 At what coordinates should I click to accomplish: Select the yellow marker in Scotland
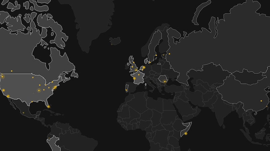click(x=133, y=62)
